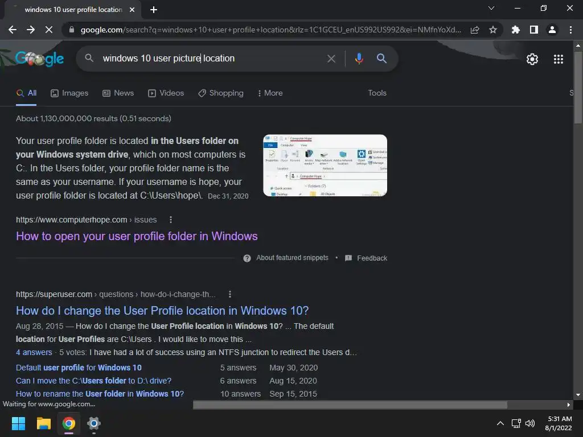Click the vertical scrollbar thumb
This screenshot has width=583, height=437.
coord(578,88)
